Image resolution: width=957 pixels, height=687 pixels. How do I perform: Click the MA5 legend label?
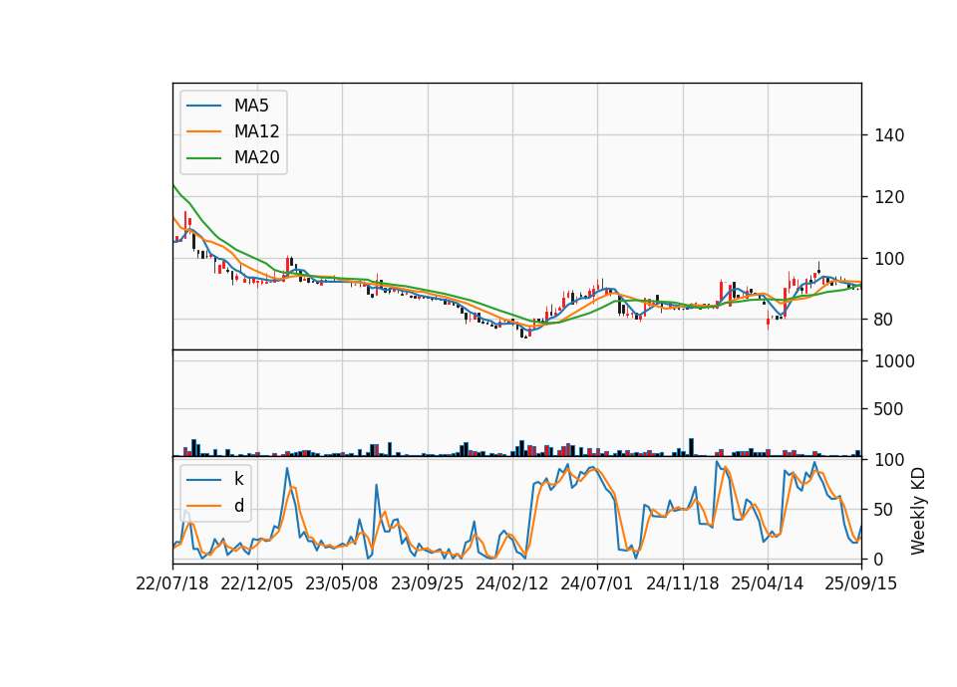click(251, 106)
